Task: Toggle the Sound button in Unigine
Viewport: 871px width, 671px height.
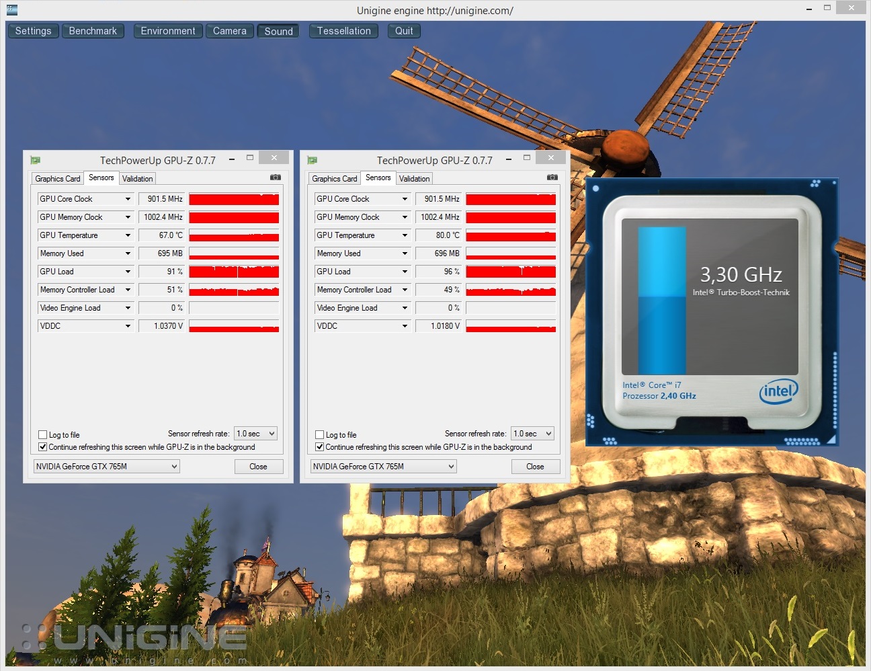Action: 279,31
